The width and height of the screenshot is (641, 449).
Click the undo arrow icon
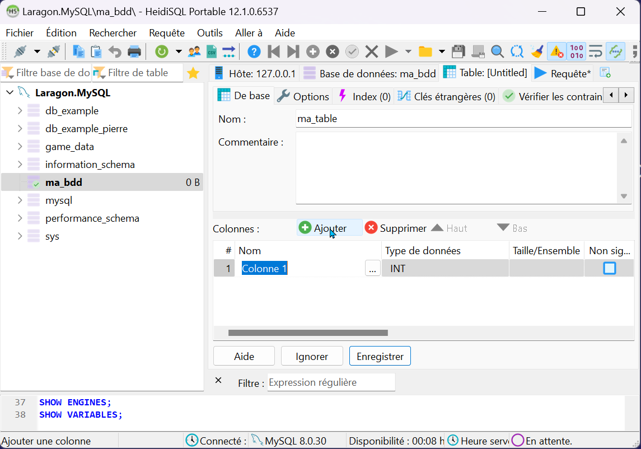coord(115,52)
